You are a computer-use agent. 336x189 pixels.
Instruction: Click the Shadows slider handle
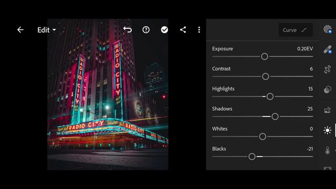click(275, 117)
